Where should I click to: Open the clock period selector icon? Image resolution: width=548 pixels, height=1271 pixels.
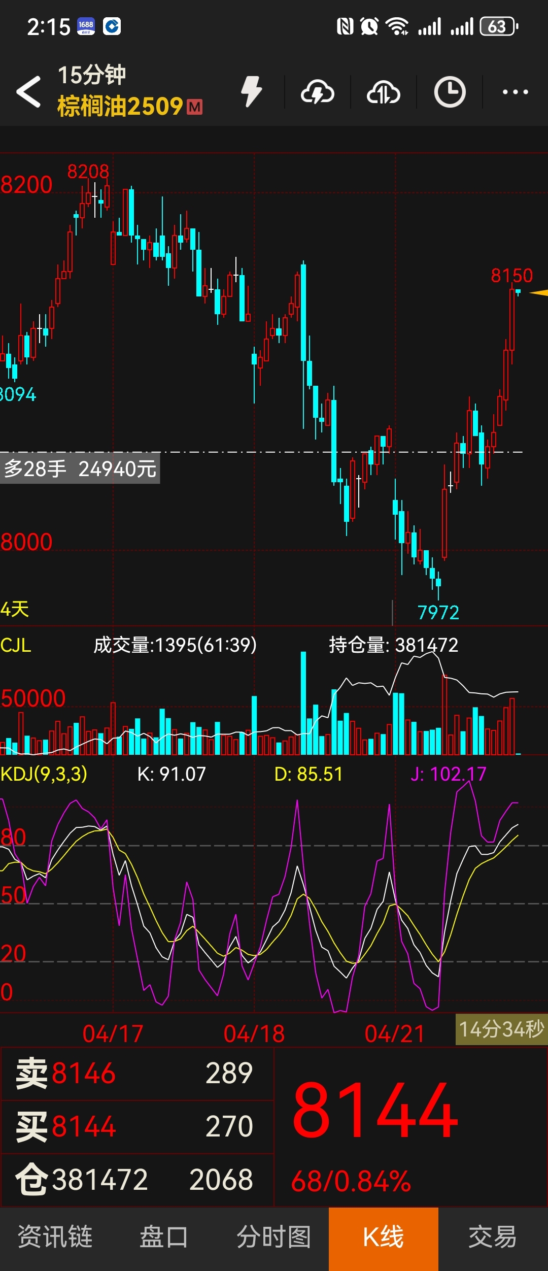point(450,92)
